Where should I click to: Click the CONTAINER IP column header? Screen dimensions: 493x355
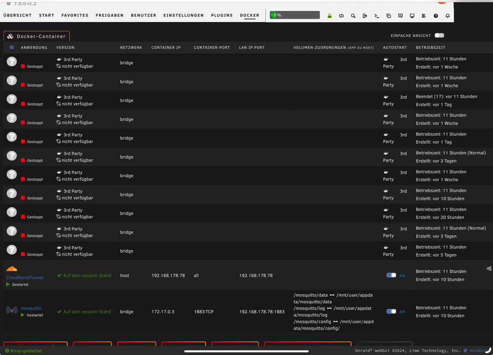pyautogui.click(x=166, y=47)
